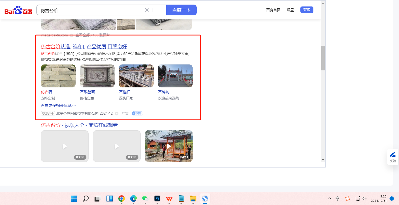Click the blue 登录 login button
The image size is (399, 205).
(307, 10)
